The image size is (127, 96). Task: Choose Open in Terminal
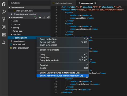click(63, 45)
